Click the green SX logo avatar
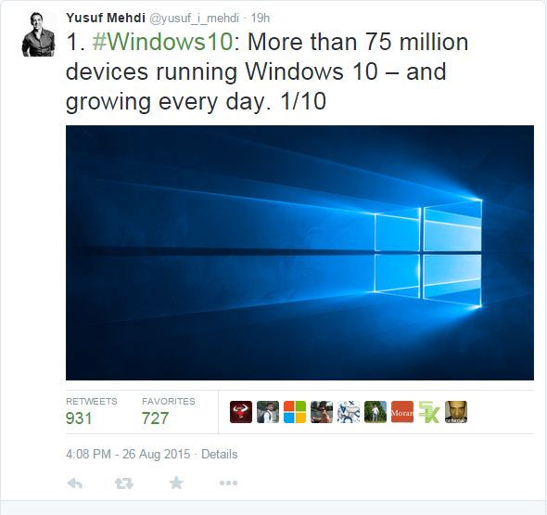547x515 pixels. [x=429, y=412]
